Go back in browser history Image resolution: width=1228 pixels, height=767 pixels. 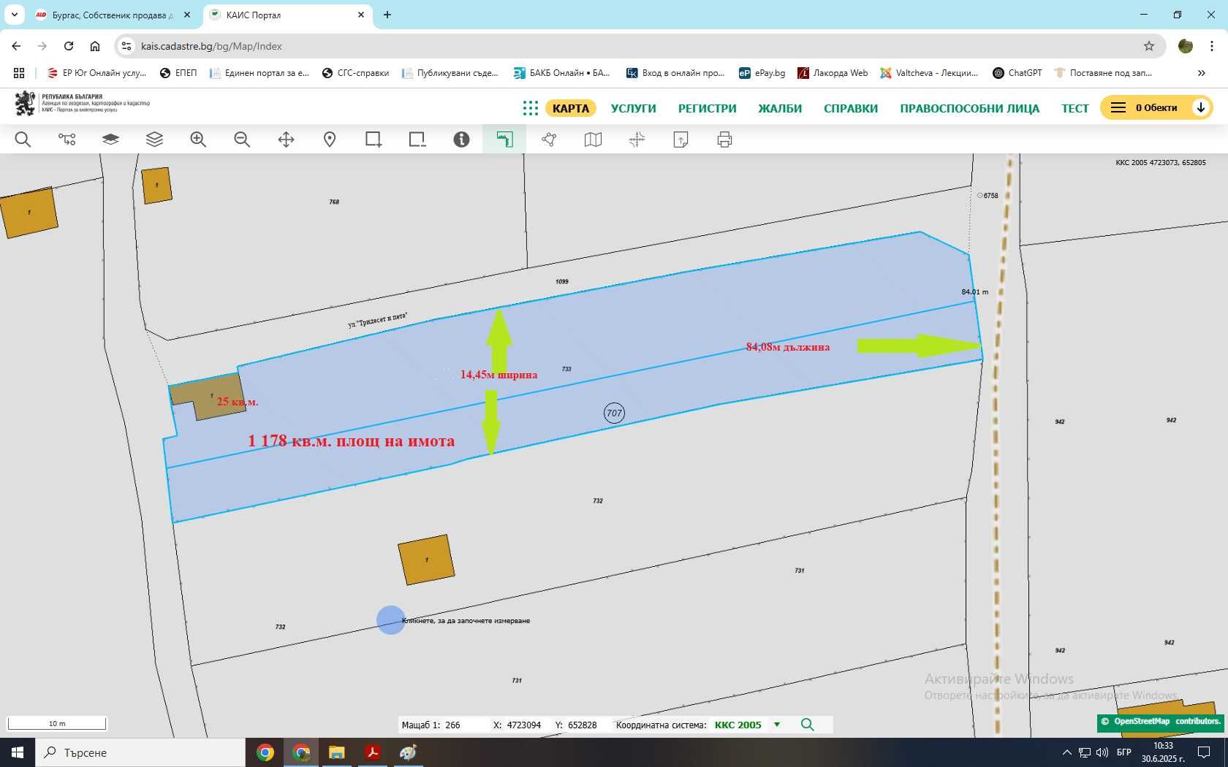pos(16,46)
